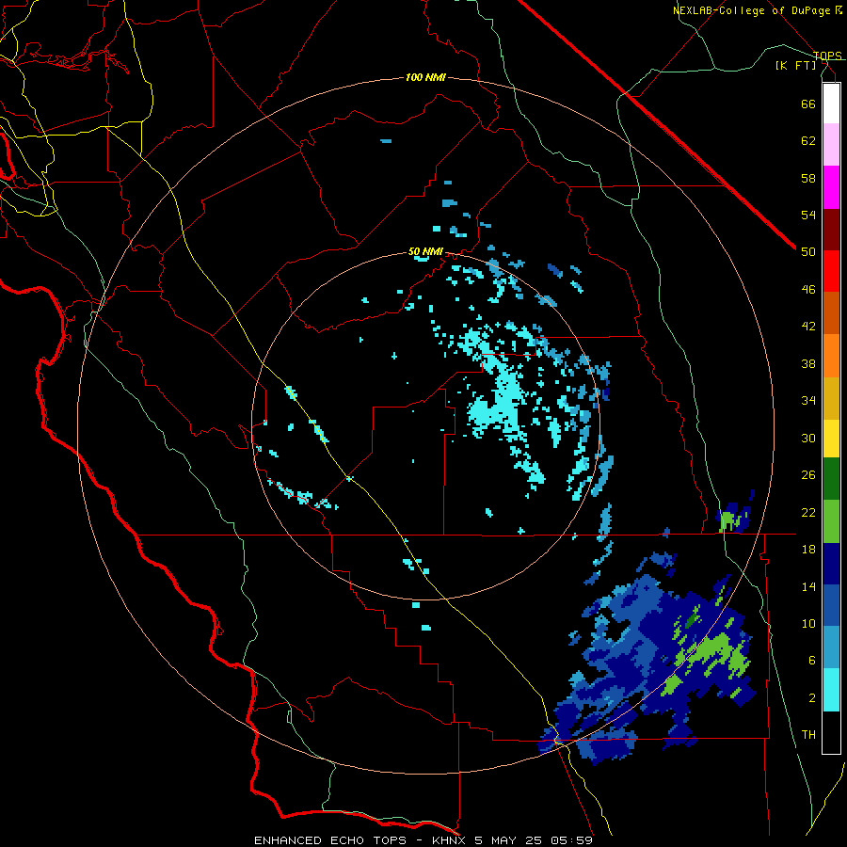Click 'ENHANCED ECHO TOPS' product title
This screenshot has height=847, width=847.
tap(329, 840)
